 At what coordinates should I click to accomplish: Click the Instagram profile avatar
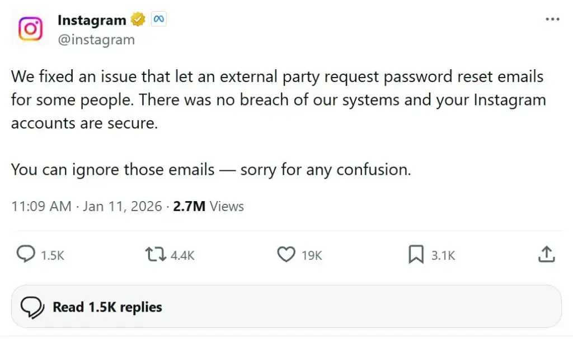coord(30,29)
